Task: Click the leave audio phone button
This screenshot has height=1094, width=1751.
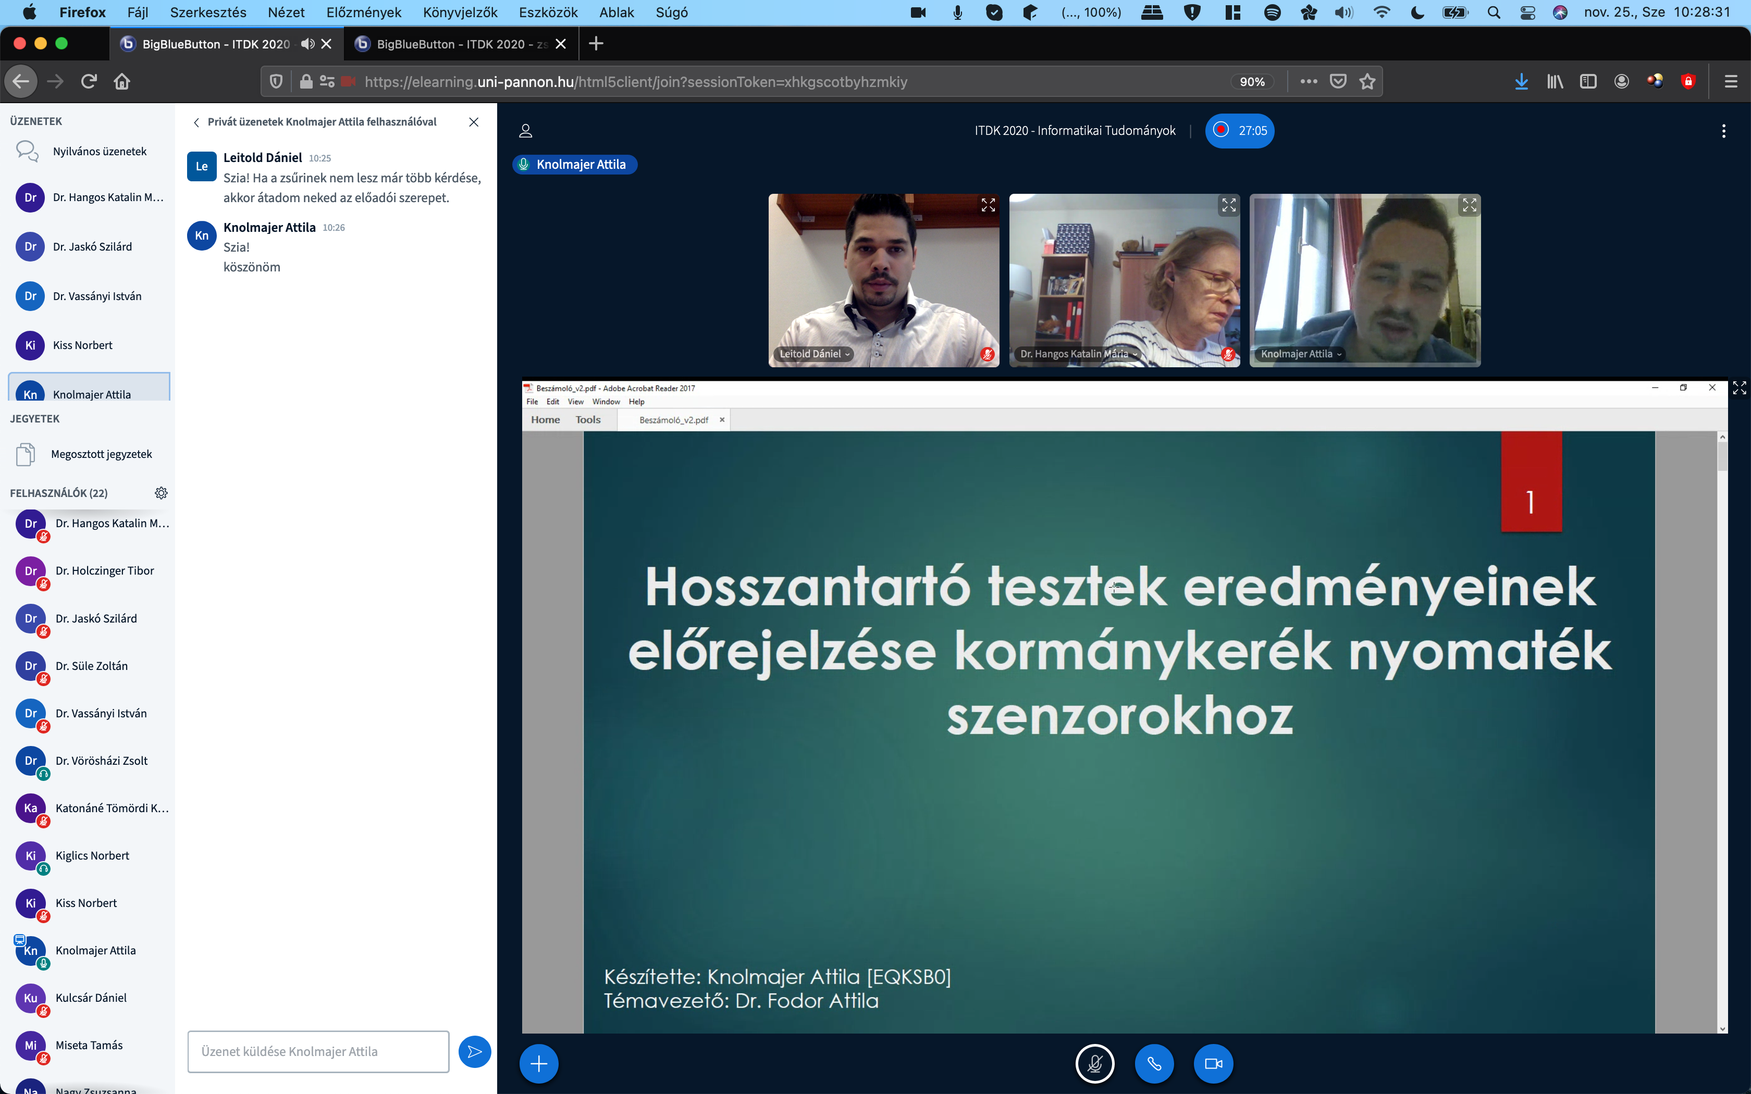Action: [1154, 1064]
